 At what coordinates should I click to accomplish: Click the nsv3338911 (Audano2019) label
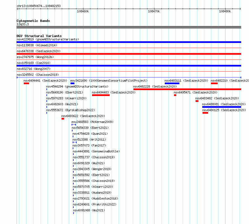[x=92, y=193]
